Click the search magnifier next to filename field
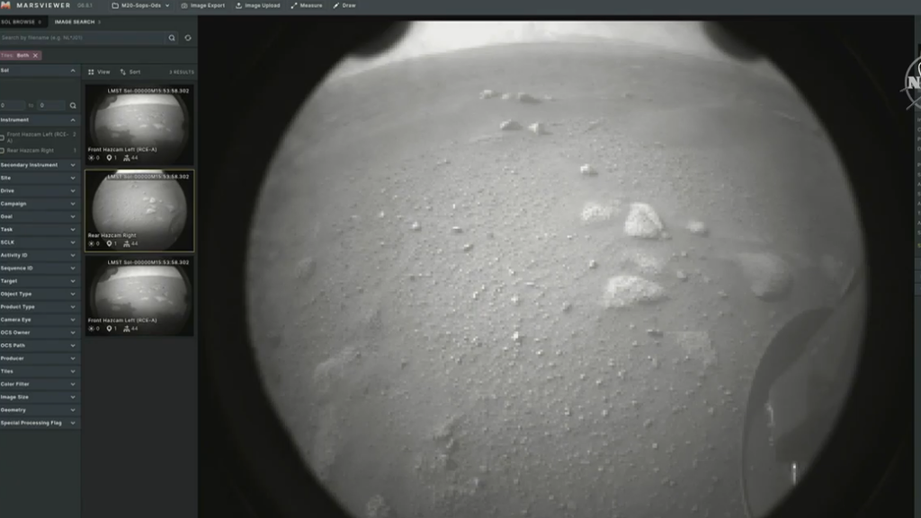The image size is (921, 518). tap(172, 38)
